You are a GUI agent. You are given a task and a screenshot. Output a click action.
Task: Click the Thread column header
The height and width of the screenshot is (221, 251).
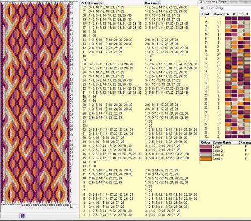[x=218, y=14]
